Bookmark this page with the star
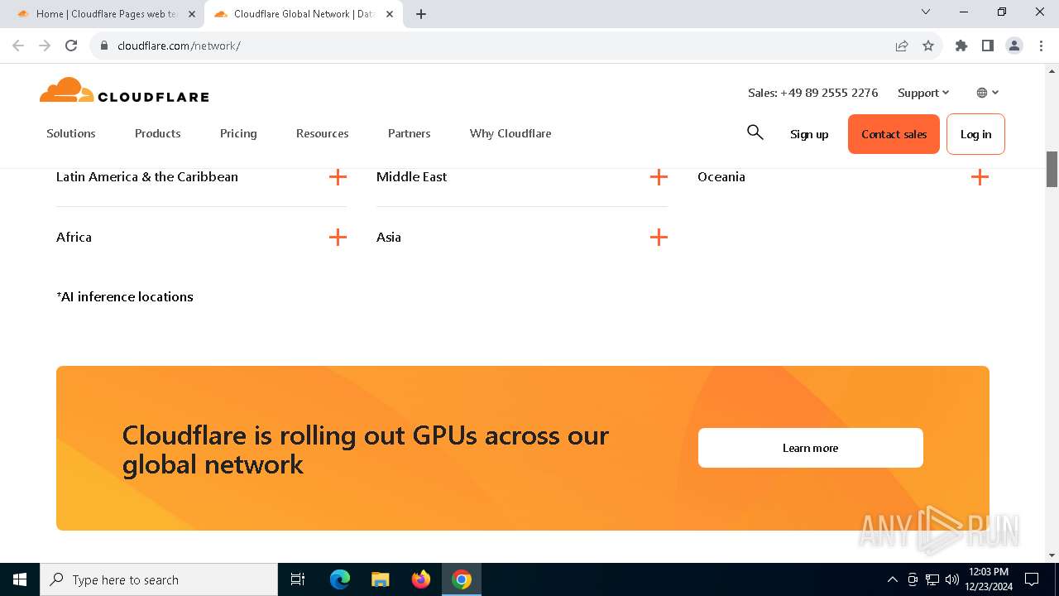 (x=928, y=46)
